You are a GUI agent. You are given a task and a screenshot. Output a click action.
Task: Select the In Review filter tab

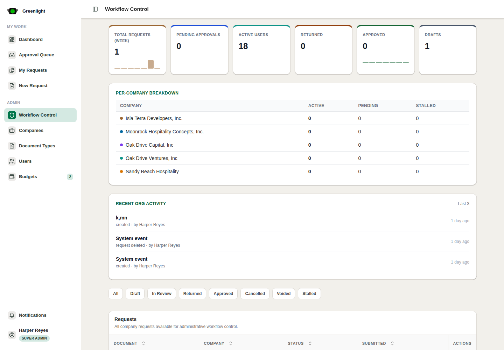tap(162, 294)
